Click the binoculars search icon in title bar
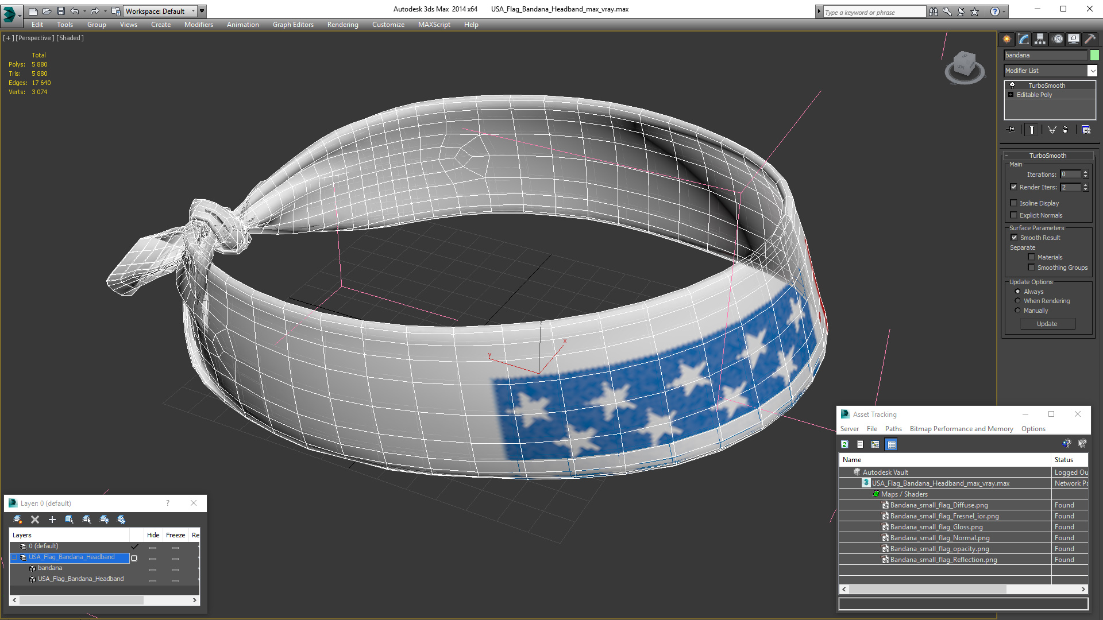The width and height of the screenshot is (1103, 620). pos(934,11)
